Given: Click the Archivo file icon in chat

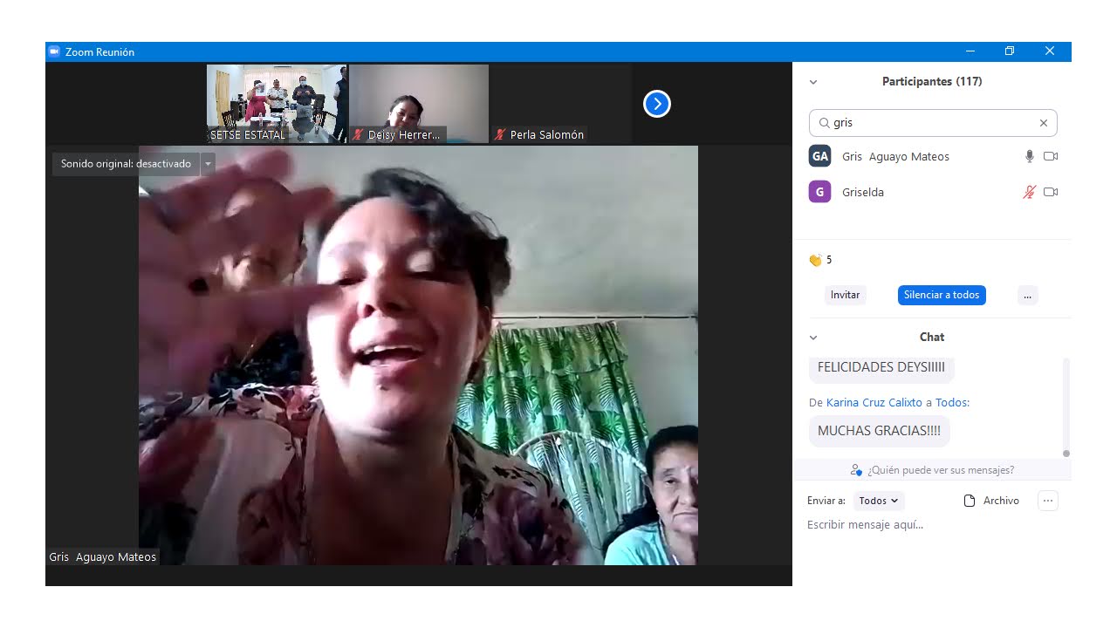Looking at the screenshot, I should point(969,501).
